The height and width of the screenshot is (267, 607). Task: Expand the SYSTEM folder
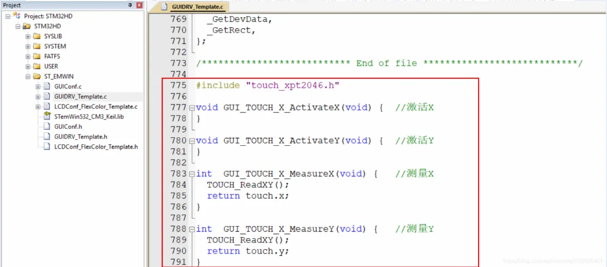coord(28,46)
